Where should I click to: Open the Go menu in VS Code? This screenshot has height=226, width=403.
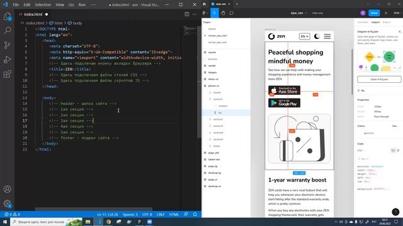click(71, 4)
